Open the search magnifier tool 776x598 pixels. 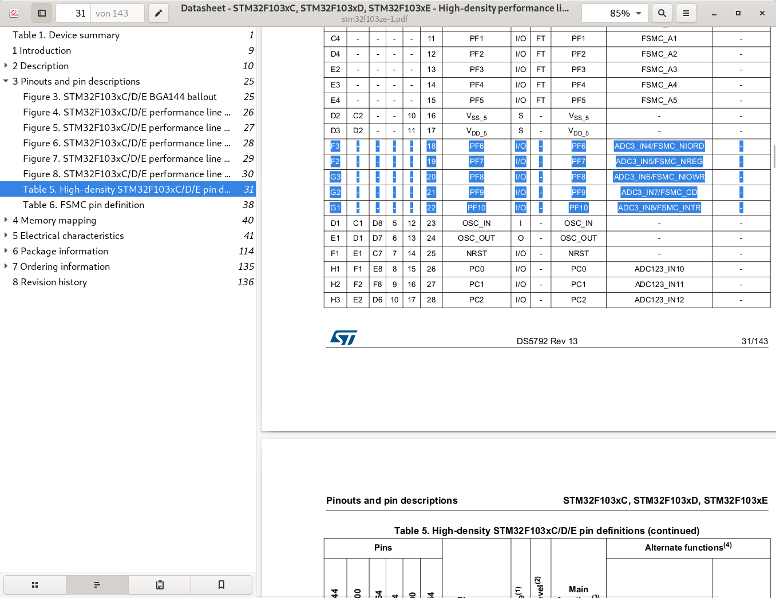662,13
